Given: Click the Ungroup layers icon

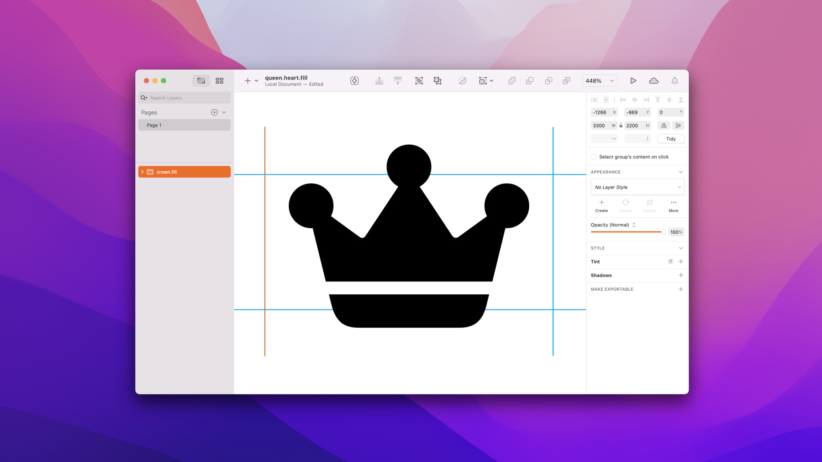Looking at the screenshot, I should (437, 81).
